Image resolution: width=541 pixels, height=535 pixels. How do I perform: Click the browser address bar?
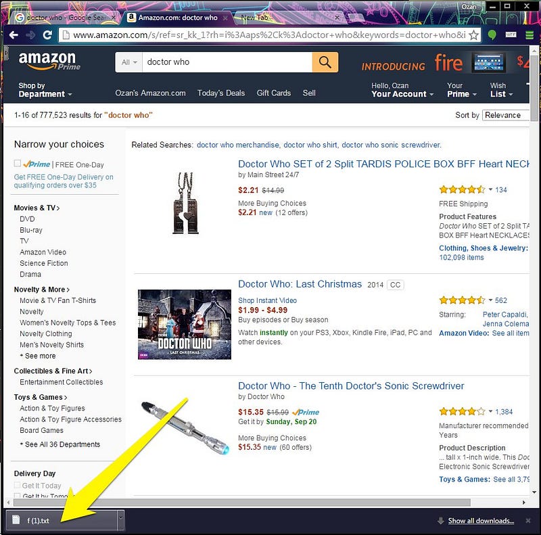click(269, 35)
